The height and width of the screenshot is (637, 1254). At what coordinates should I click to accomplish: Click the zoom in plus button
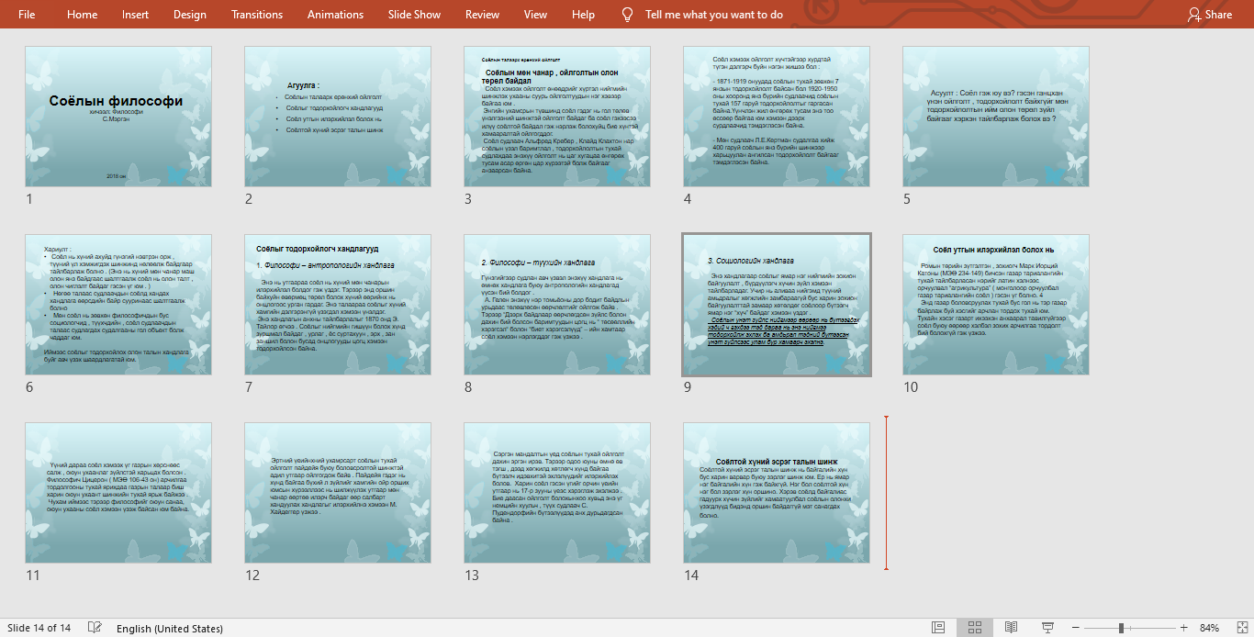1183,628
